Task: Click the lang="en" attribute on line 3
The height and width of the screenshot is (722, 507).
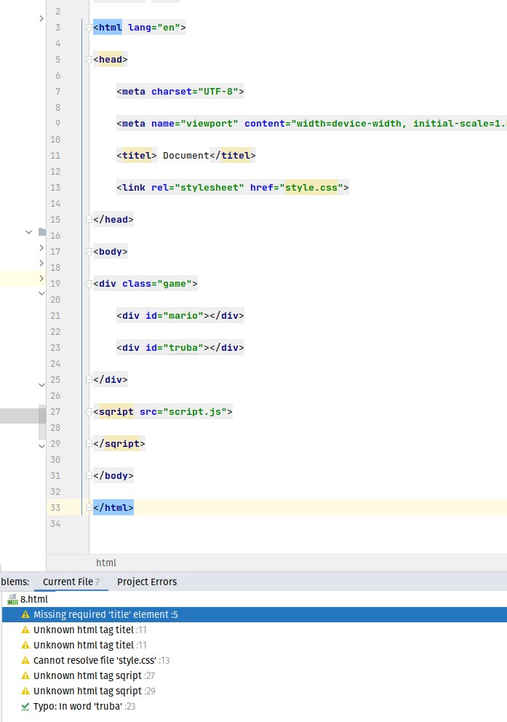Action: pyautogui.click(x=154, y=28)
